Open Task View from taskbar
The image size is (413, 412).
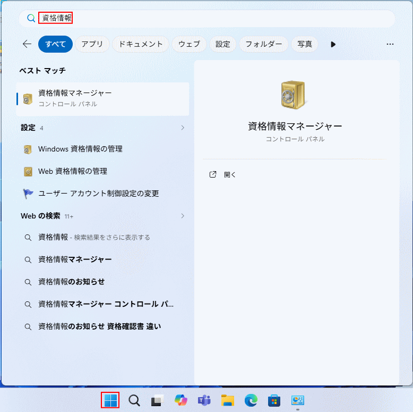[x=157, y=400]
